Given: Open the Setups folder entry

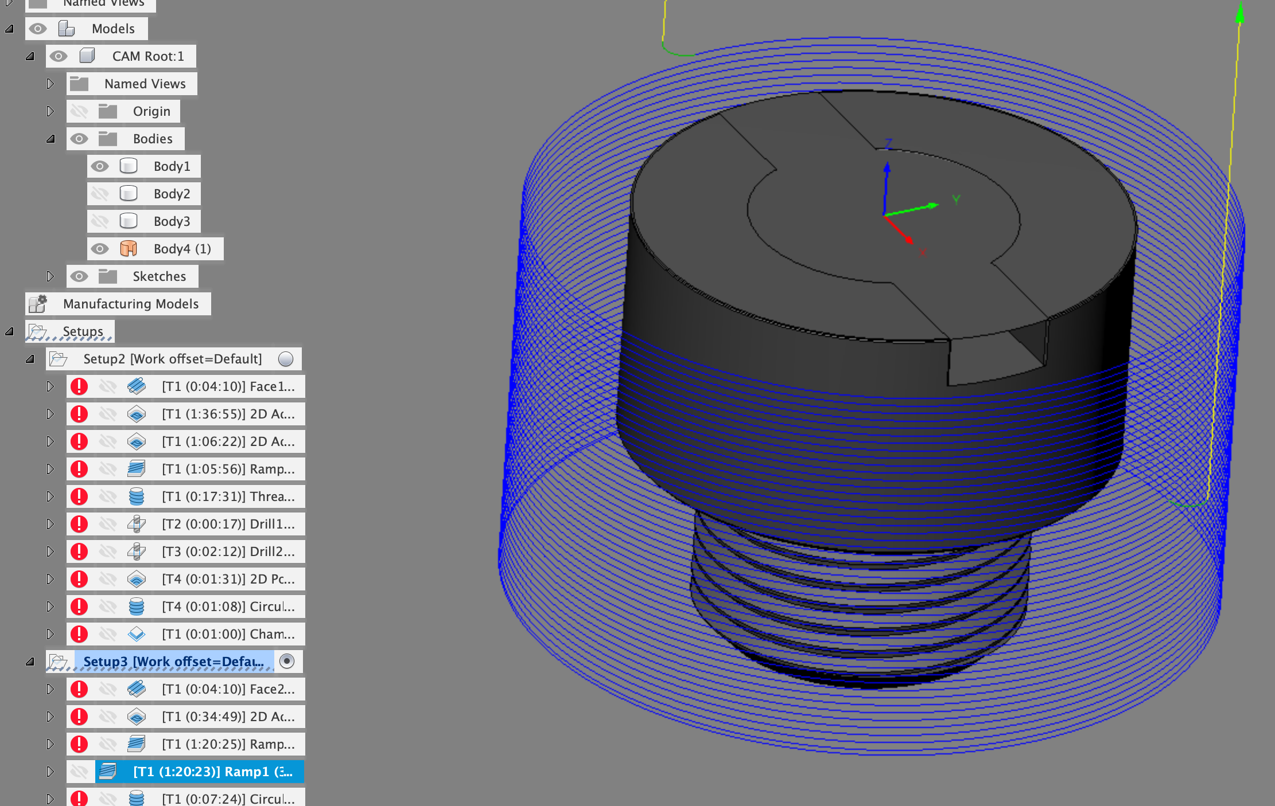Looking at the screenshot, I should [x=83, y=331].
